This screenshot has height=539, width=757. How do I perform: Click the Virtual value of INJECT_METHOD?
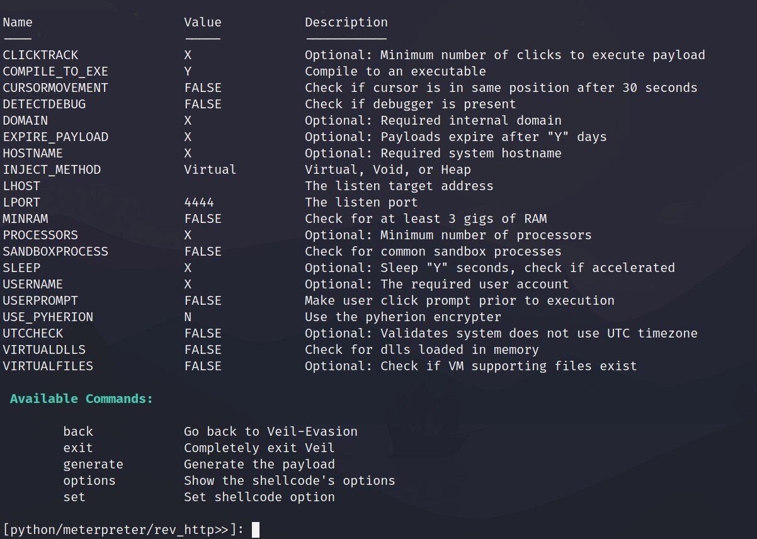point(210,169)
